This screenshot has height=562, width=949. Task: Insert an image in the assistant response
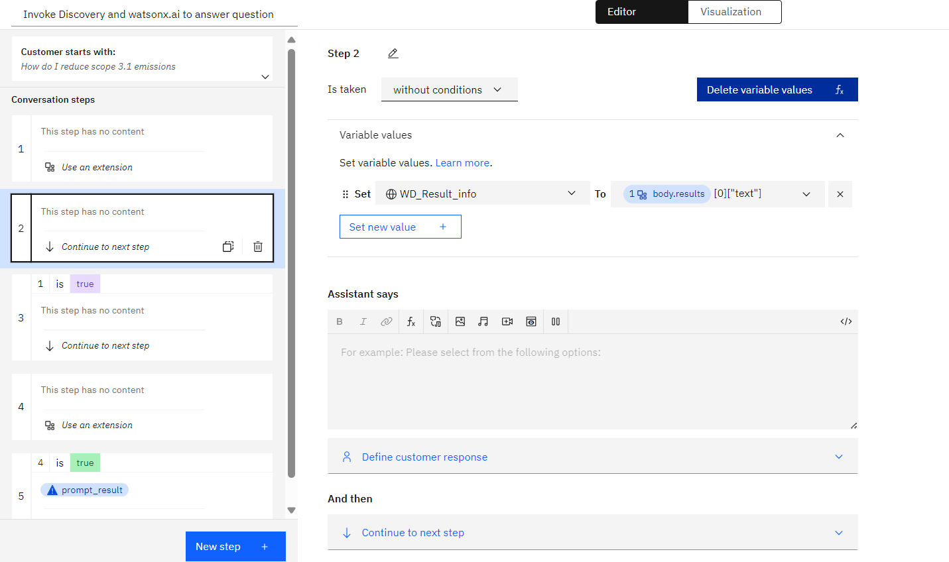click(x=460, y=321)
